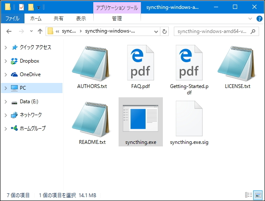This screenshot has width=265, height=201.
Task: Select the LICENSE.txt notepad file icon
Action: tap(237, 63)
